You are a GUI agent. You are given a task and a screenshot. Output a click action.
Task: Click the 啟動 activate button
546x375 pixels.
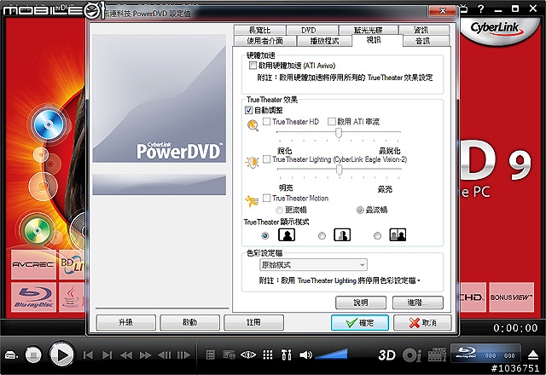click(189, 322)
